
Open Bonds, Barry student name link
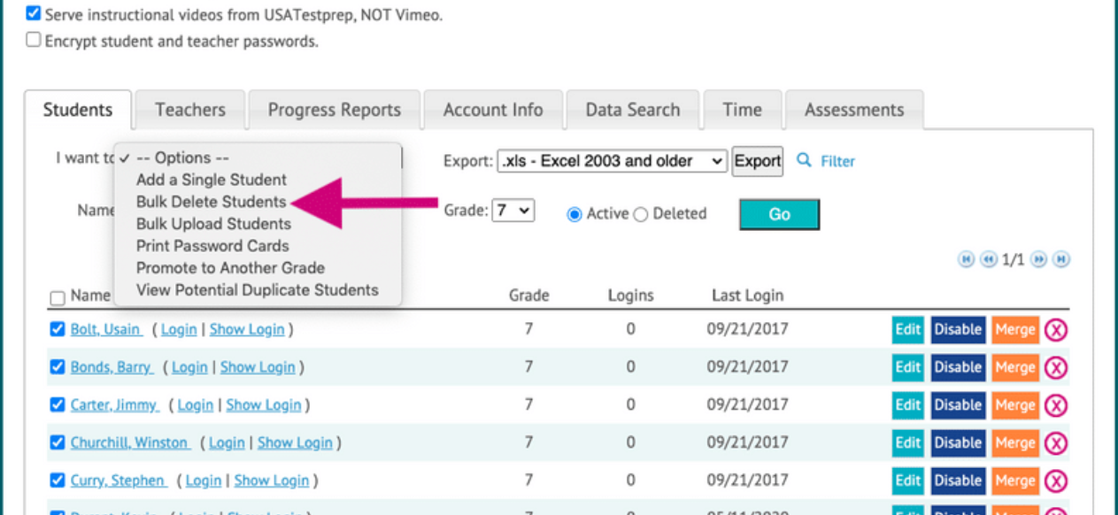click(x=112, y=367)
